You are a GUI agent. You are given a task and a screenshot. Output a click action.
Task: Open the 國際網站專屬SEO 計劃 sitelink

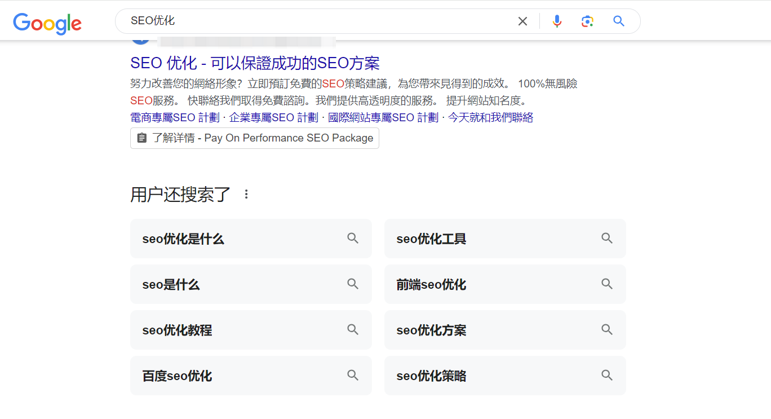pyautogui.click(x=383, y=117)
